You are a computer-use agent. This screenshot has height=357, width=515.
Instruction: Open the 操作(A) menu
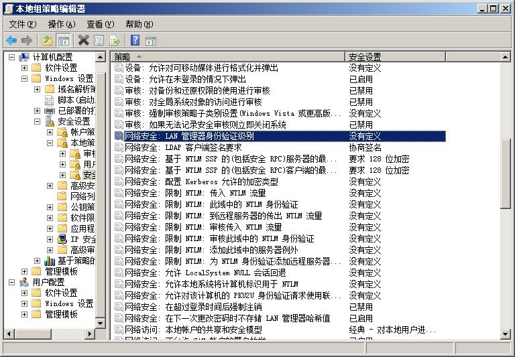pyautogui.click(x=61, y=24)
